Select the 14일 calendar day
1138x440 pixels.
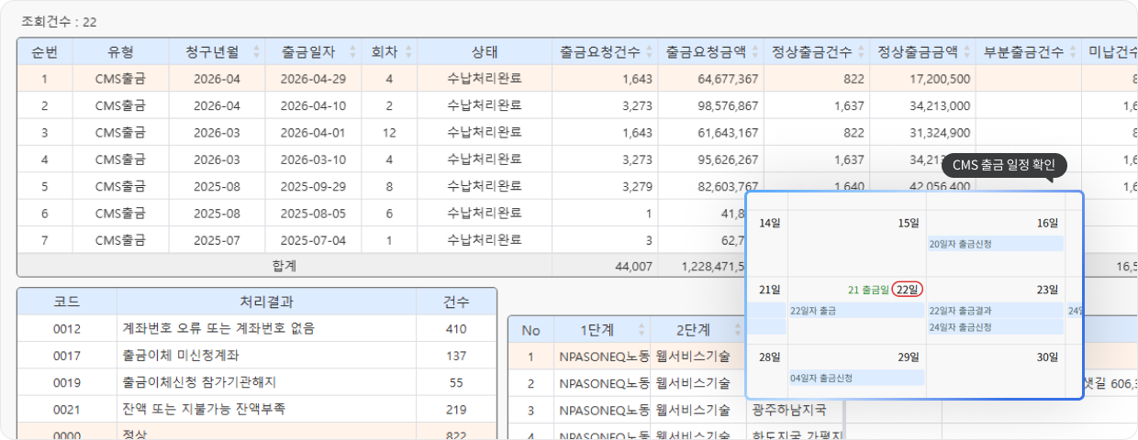769,223
